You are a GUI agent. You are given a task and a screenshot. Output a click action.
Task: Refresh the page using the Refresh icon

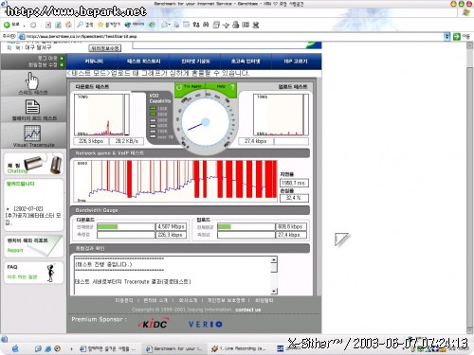click(x=58, y=25)
